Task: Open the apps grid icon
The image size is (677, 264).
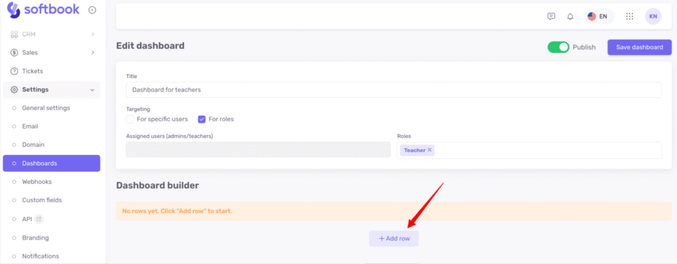Action: pyautogui.click(x=629, y=16)
